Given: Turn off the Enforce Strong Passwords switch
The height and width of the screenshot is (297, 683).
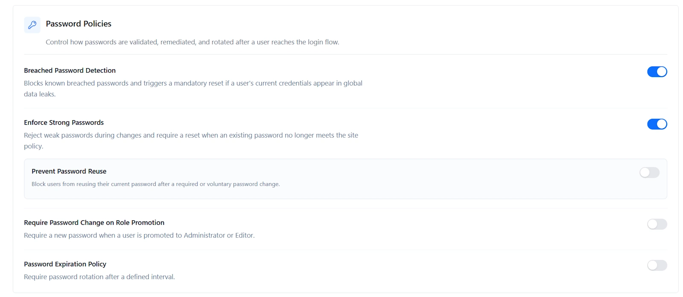Looking at the screenshot, I should click(x=657, y=124).
